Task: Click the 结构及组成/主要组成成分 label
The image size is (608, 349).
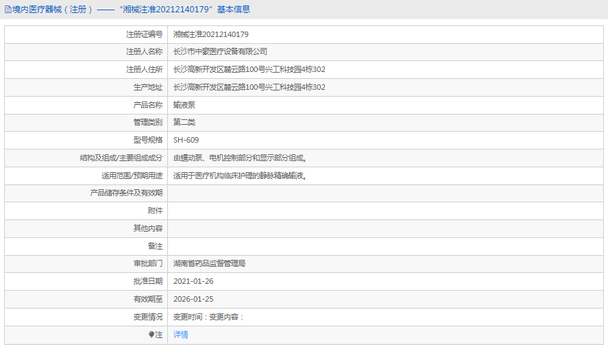Action: point(121,158)
